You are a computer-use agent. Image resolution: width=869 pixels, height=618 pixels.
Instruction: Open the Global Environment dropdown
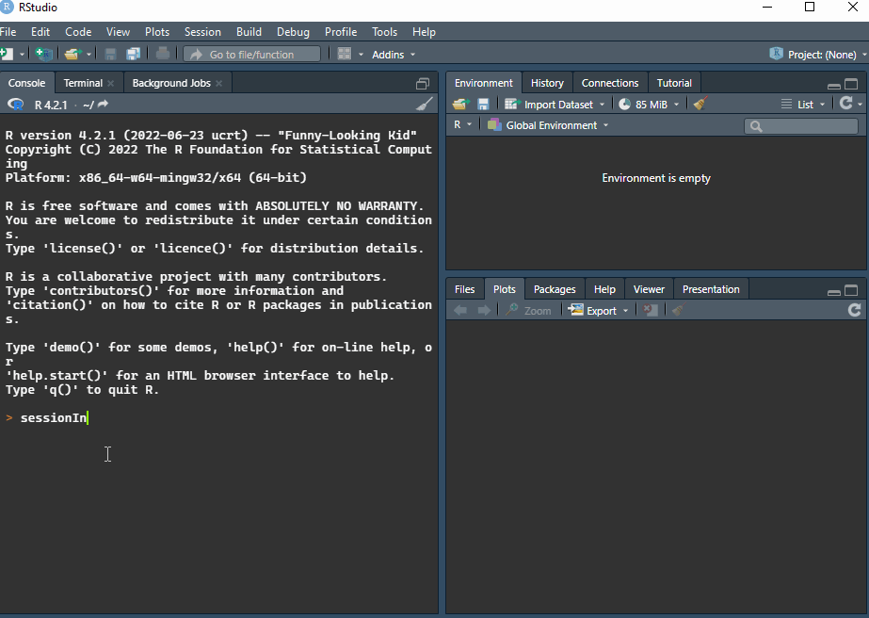548,125
